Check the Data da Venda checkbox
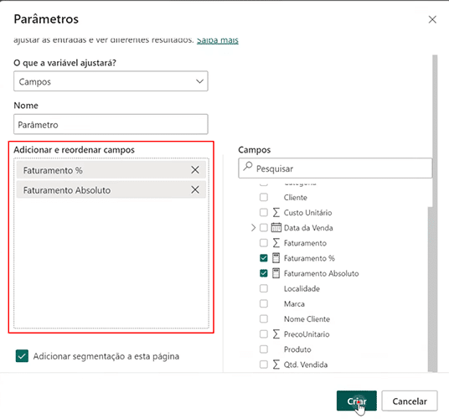 pos(263,228)
